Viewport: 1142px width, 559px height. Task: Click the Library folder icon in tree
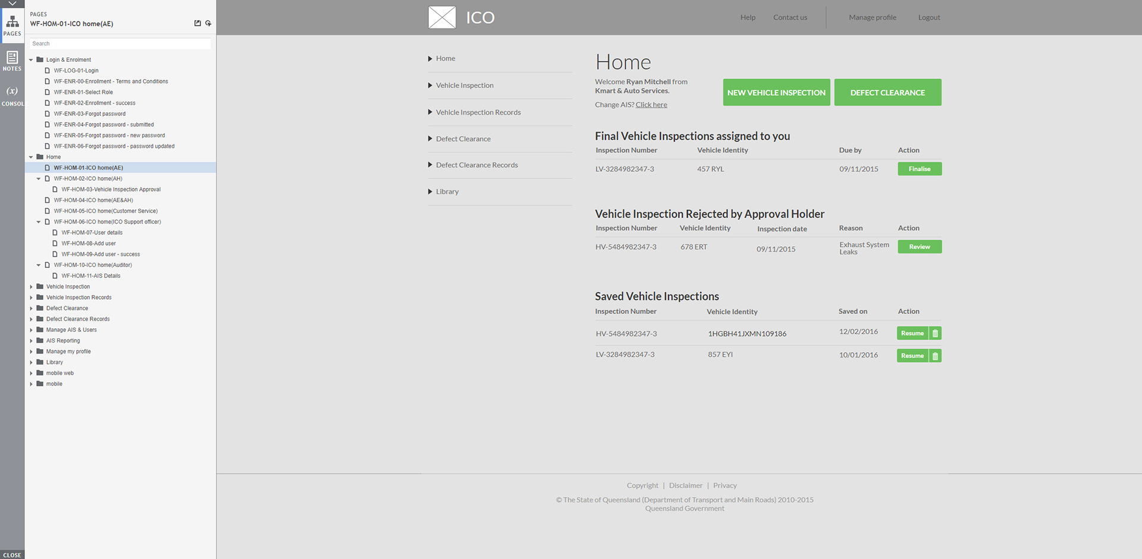[x=40, y=362]
